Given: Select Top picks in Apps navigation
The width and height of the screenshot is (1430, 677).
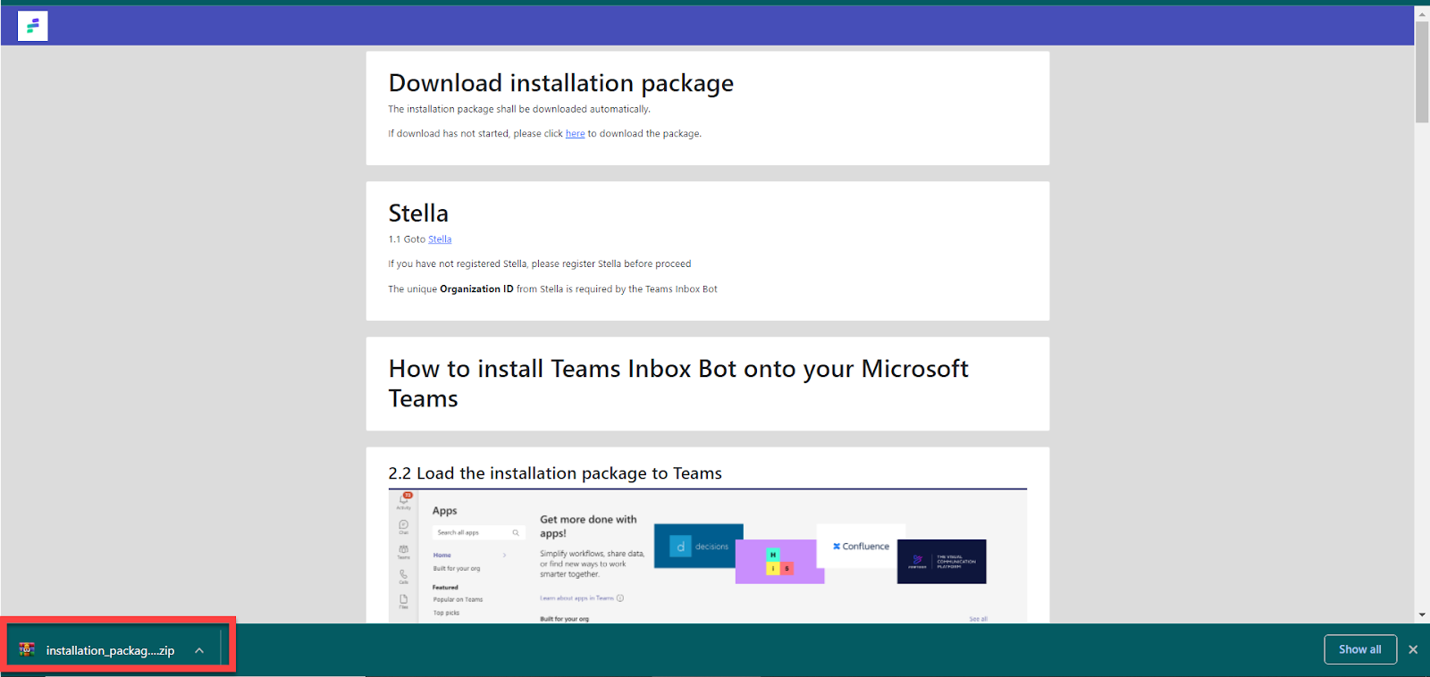Looking at the screenshot, I should point(446,613).
